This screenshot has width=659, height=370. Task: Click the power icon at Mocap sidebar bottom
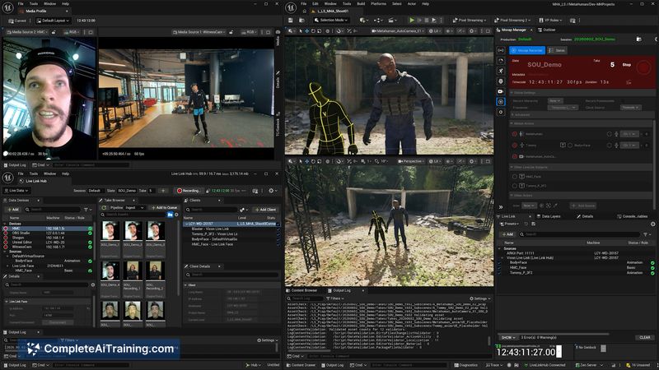click(x=501, y=112)
